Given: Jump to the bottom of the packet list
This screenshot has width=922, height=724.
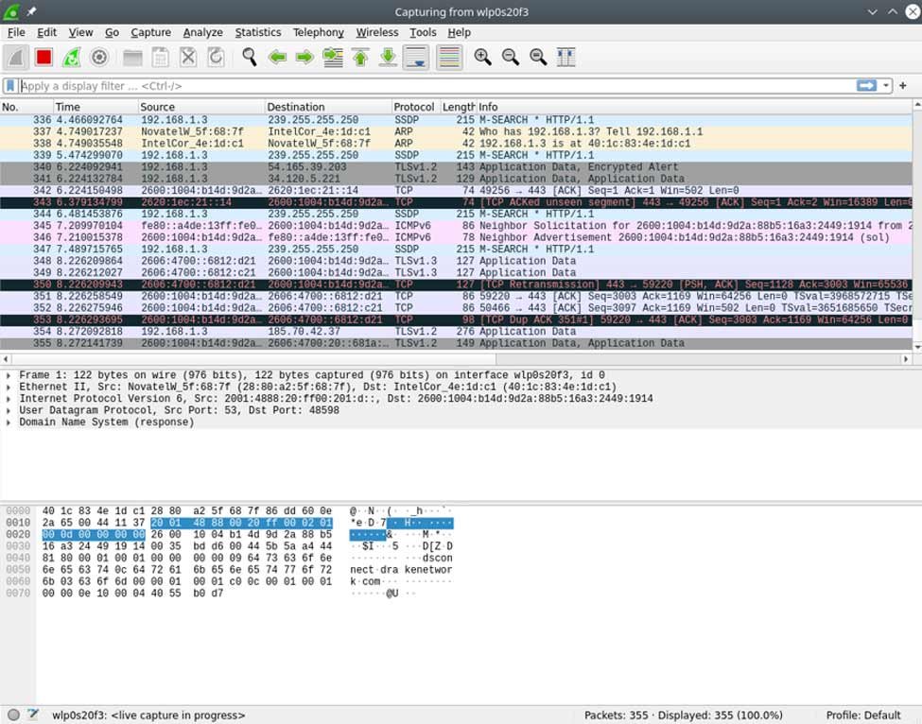Looking at the screenshot, I should [388, 57].
